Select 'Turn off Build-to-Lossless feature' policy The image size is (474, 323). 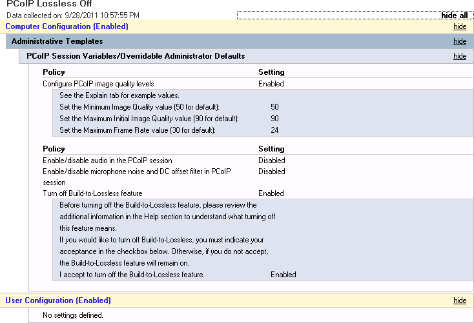click(92, 193)
